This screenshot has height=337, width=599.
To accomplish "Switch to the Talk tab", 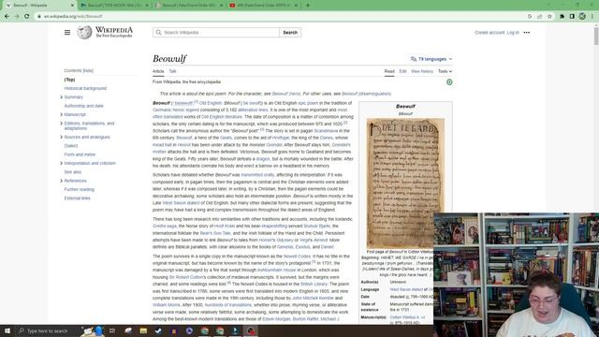I will point(172,71).
